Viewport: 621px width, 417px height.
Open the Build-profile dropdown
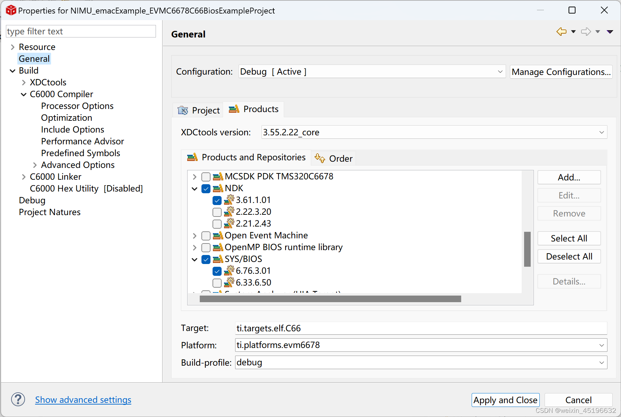click(x=421, y=363)
